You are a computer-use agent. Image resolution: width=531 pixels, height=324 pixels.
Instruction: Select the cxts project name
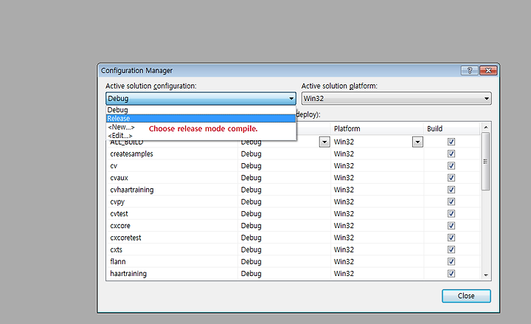(117, 249)
